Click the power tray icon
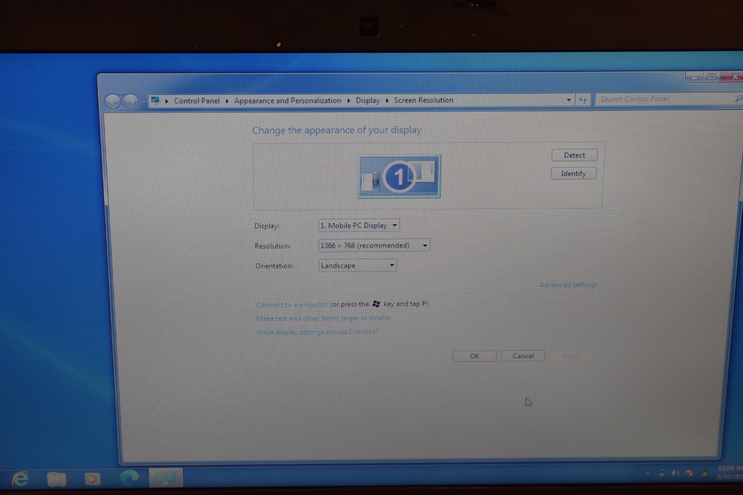Screen dimensions: 743x495 pos(662,473)
